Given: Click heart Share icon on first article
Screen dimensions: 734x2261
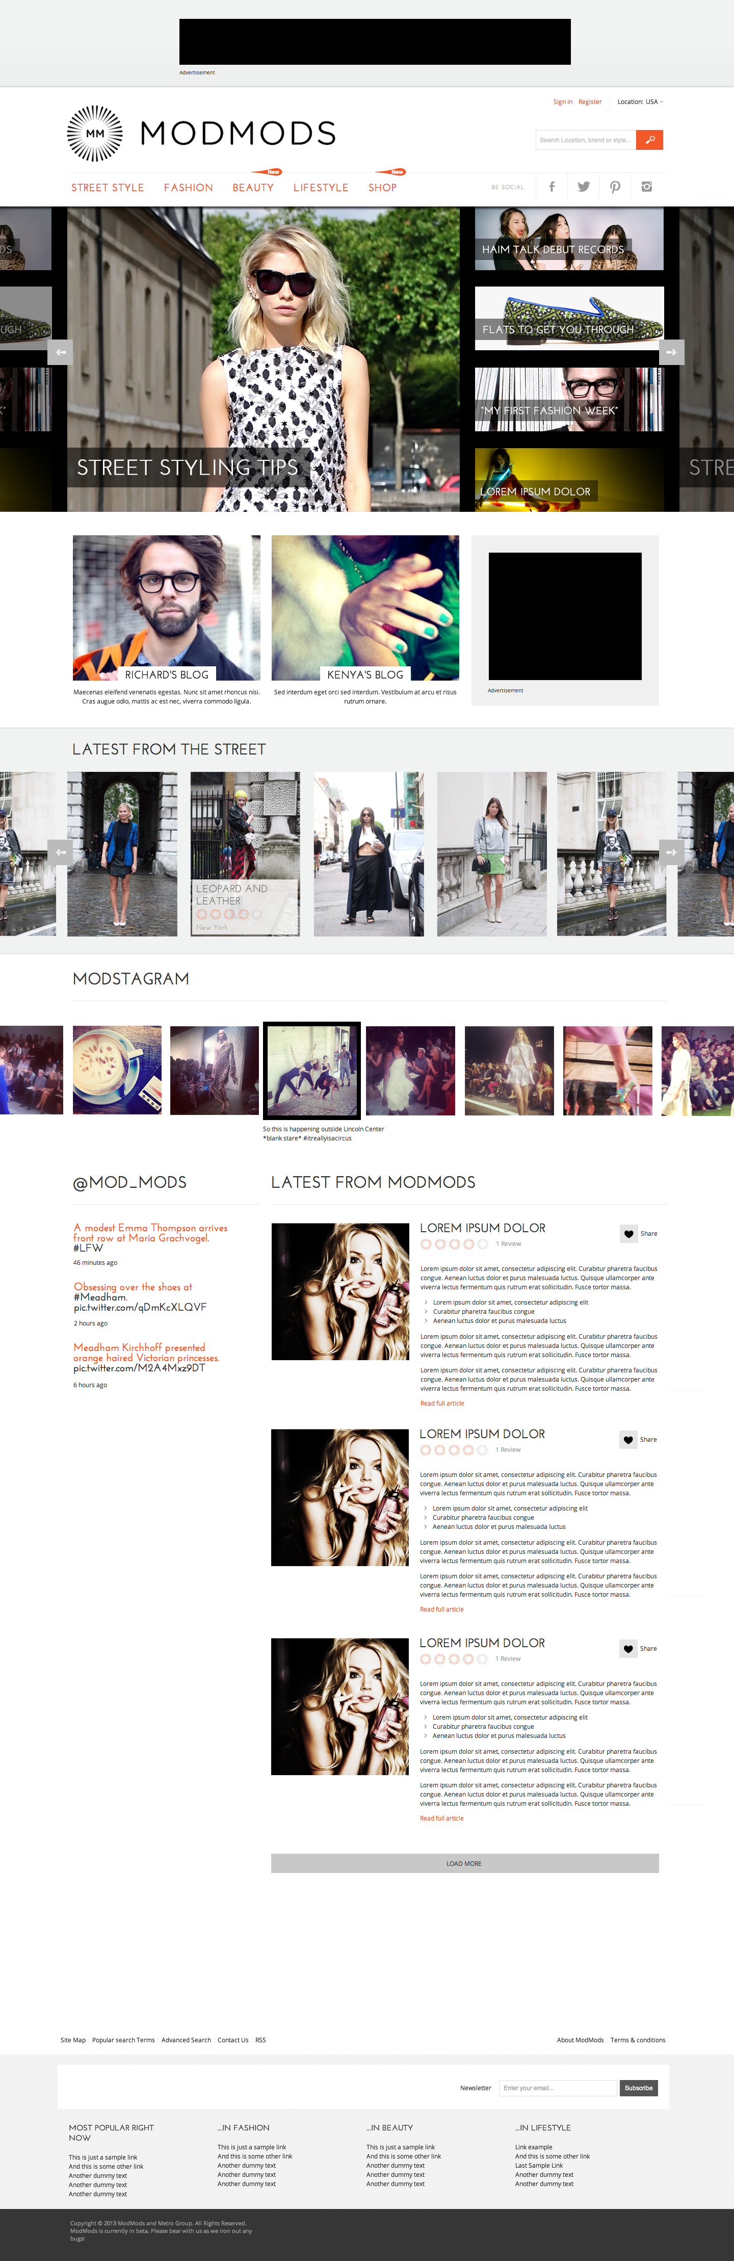Looking at the screenshot, I should [x=628, y=1233].
